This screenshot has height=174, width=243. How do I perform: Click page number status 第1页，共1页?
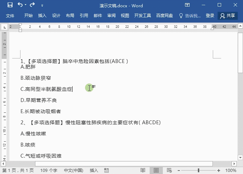point(18,171)
